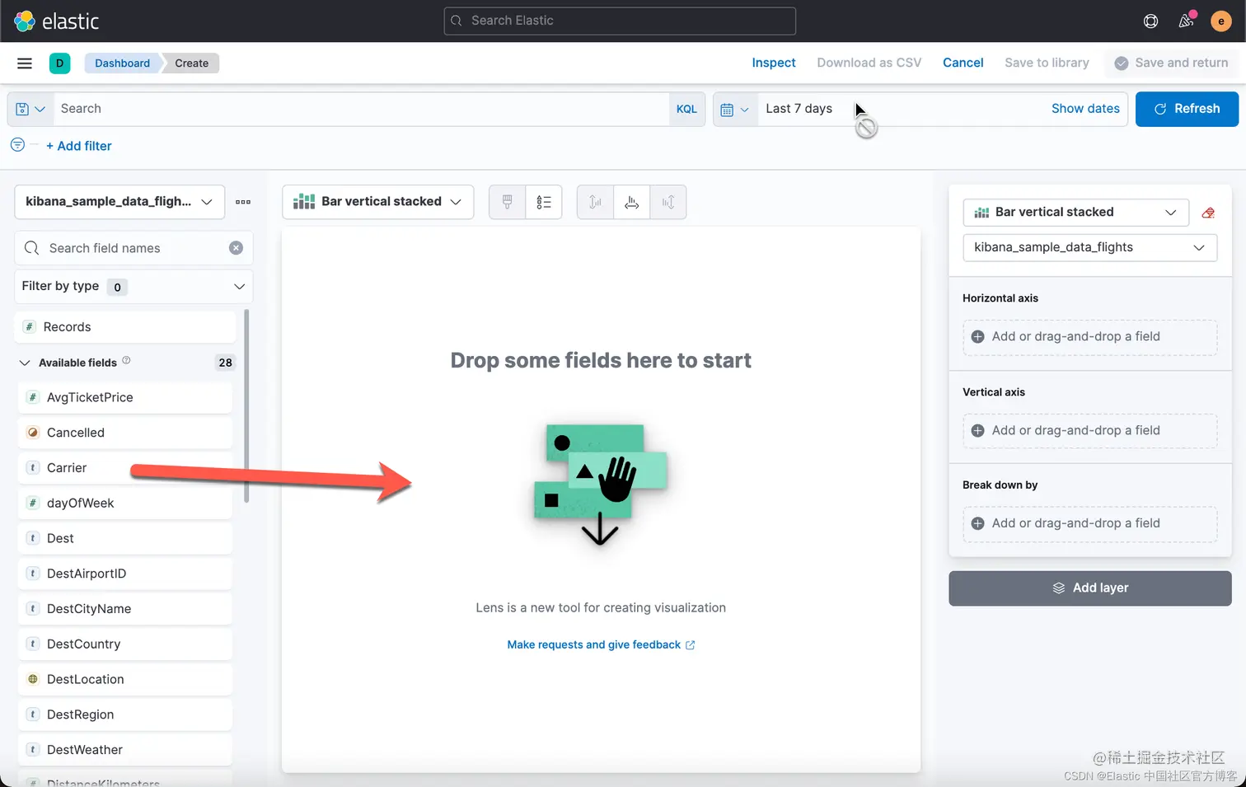This screenshot has width=1246, height=787.
Task: Click the Refresh button
Action: tap(1187, 109)
